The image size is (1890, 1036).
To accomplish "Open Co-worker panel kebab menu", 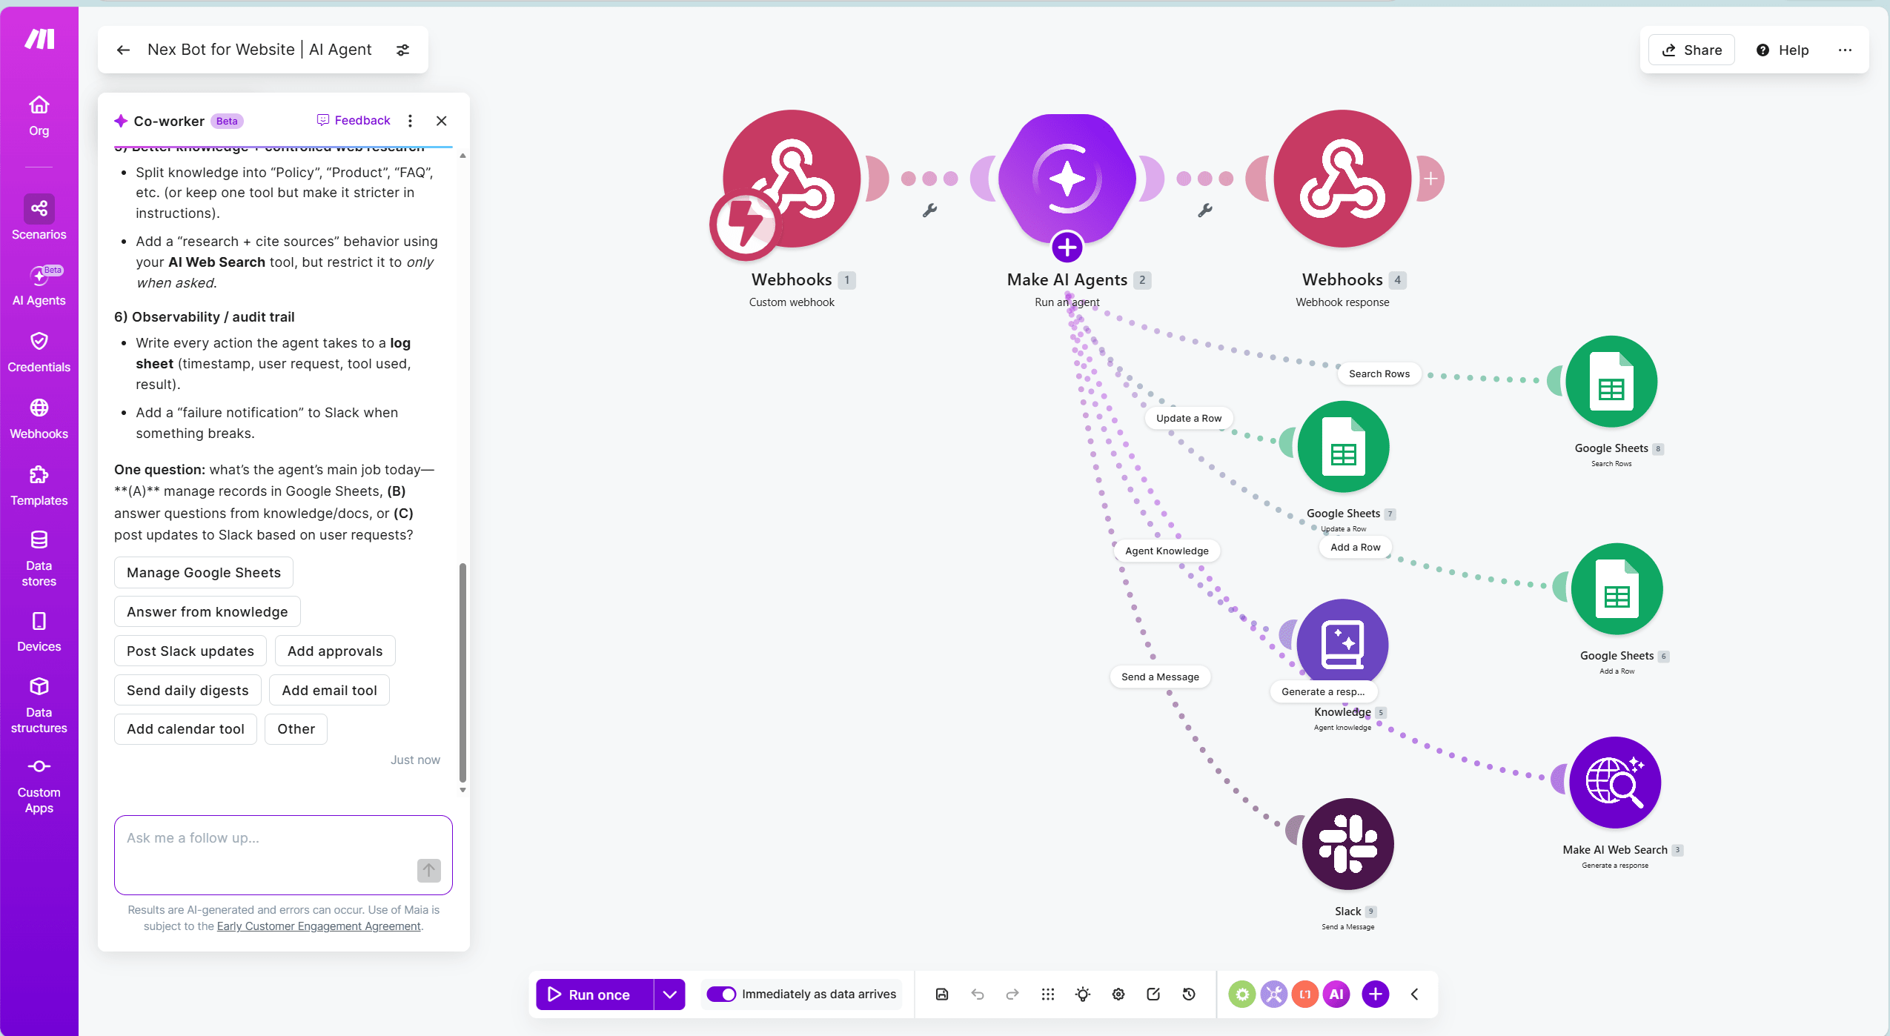I will click(x=410, y=121).
